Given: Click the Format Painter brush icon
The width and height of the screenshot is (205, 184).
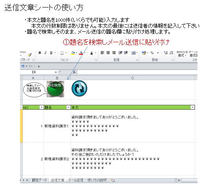Looking at the screenshot, I should (x=30, y=55).
